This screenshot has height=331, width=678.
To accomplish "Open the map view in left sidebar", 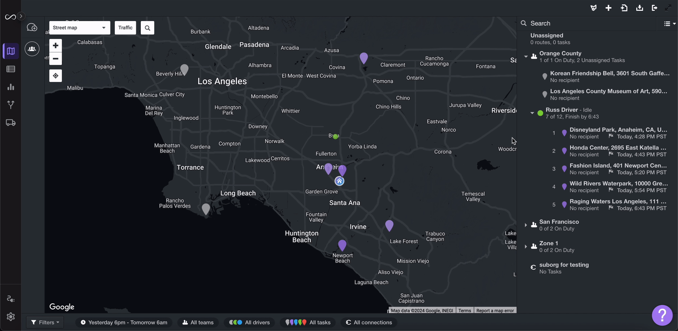I will click(x=11, y=51).
